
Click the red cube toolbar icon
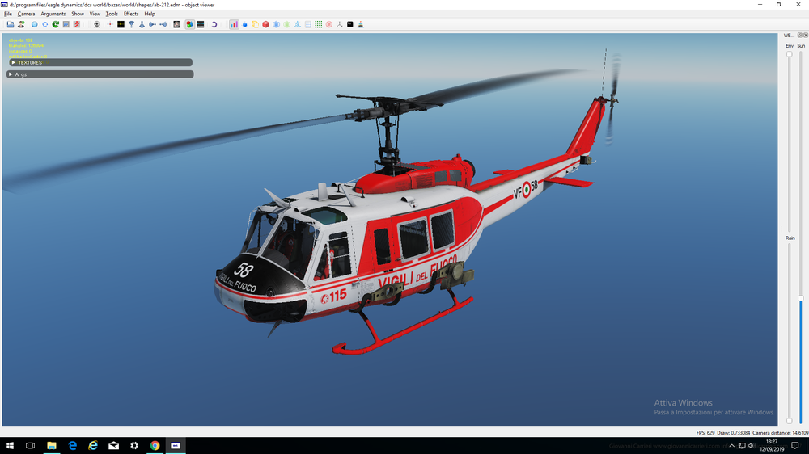pyautogui.click(x=265, y=24)
